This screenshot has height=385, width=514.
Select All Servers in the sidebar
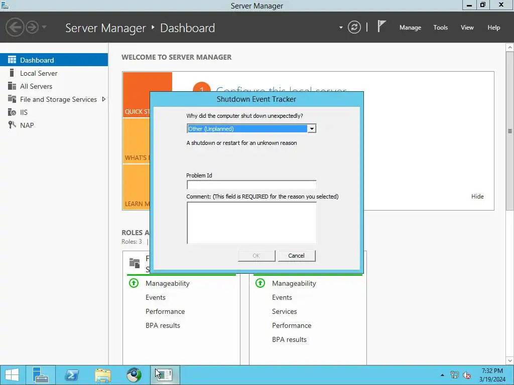54,86
